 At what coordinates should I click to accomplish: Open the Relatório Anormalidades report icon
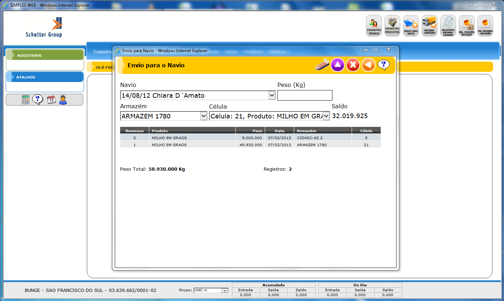click(448, 26)
